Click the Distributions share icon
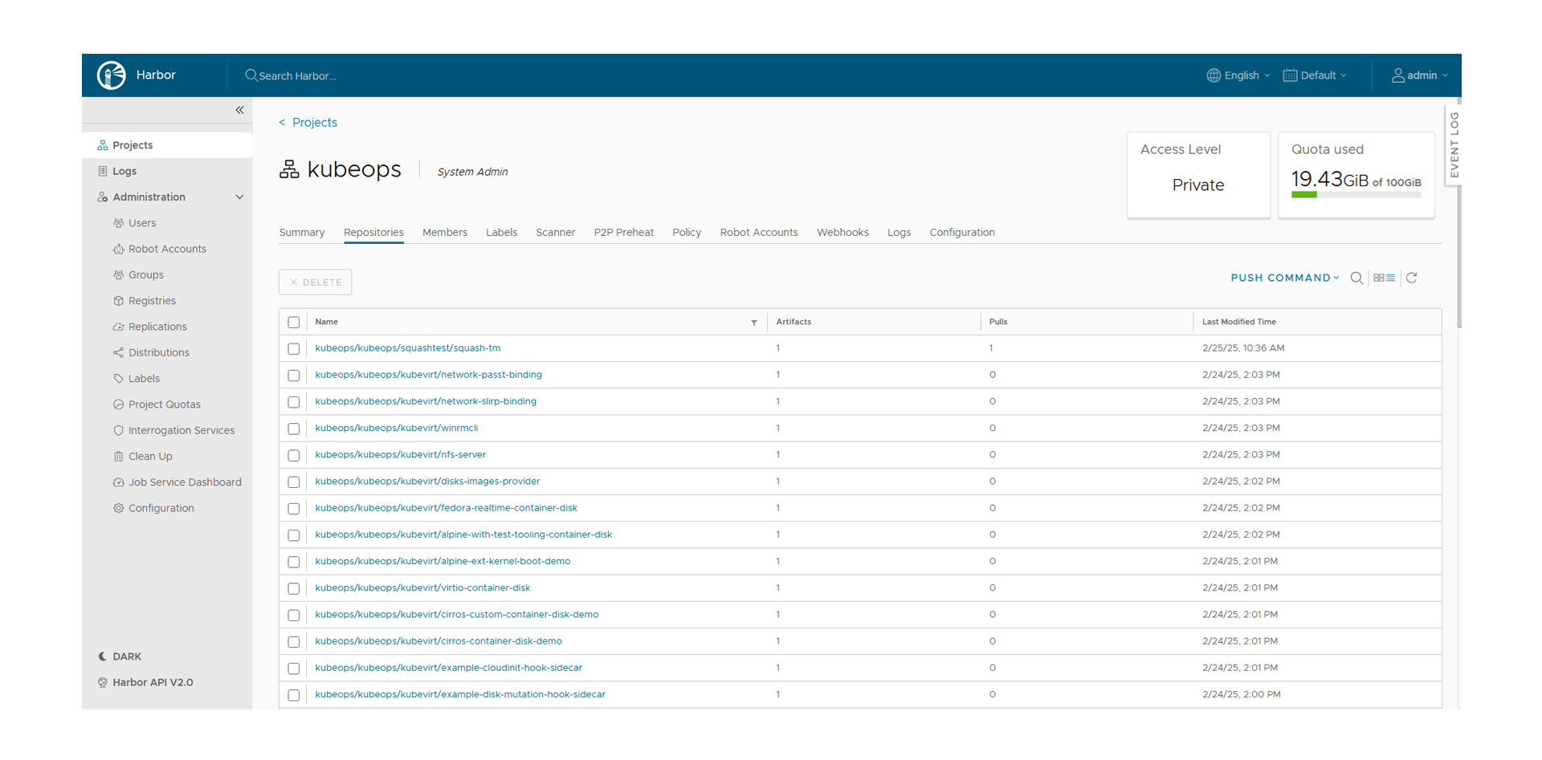This screenshot has width=1542, height=760. (119, 352)
